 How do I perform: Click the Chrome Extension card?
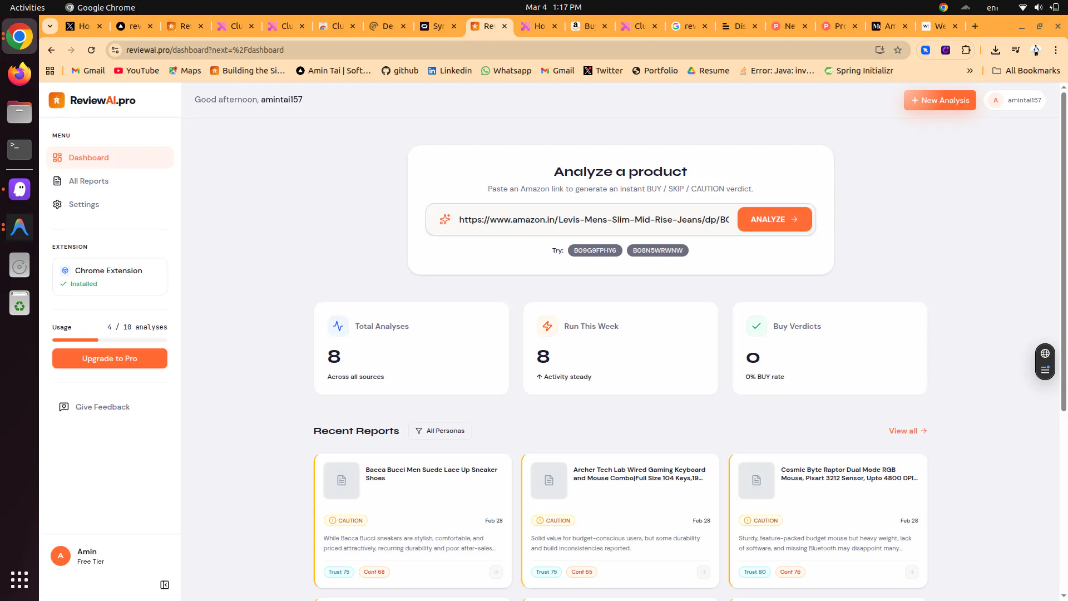coord(110,277)
